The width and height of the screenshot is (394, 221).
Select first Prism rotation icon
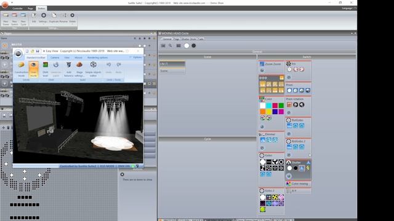[x=289, y=105]
